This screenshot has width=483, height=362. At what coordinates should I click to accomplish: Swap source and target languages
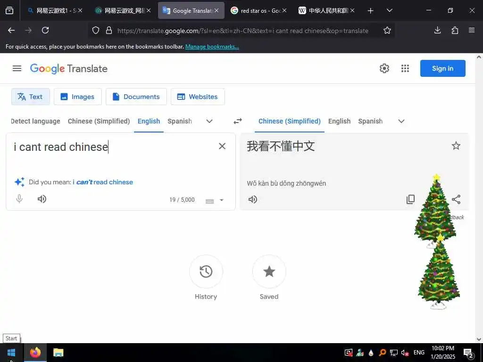point(238,121)
